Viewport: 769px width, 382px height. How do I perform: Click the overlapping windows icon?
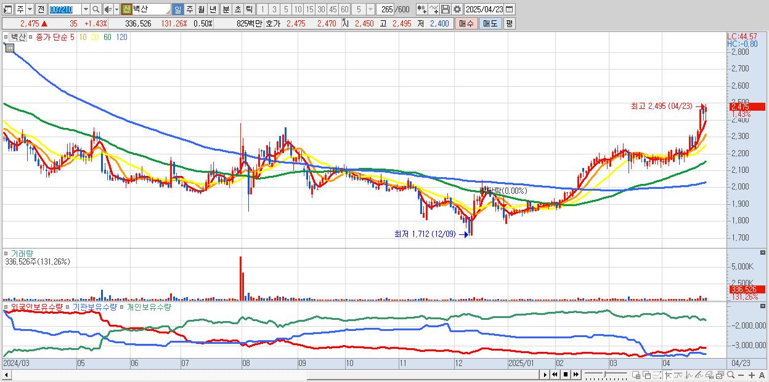[647, 375]
